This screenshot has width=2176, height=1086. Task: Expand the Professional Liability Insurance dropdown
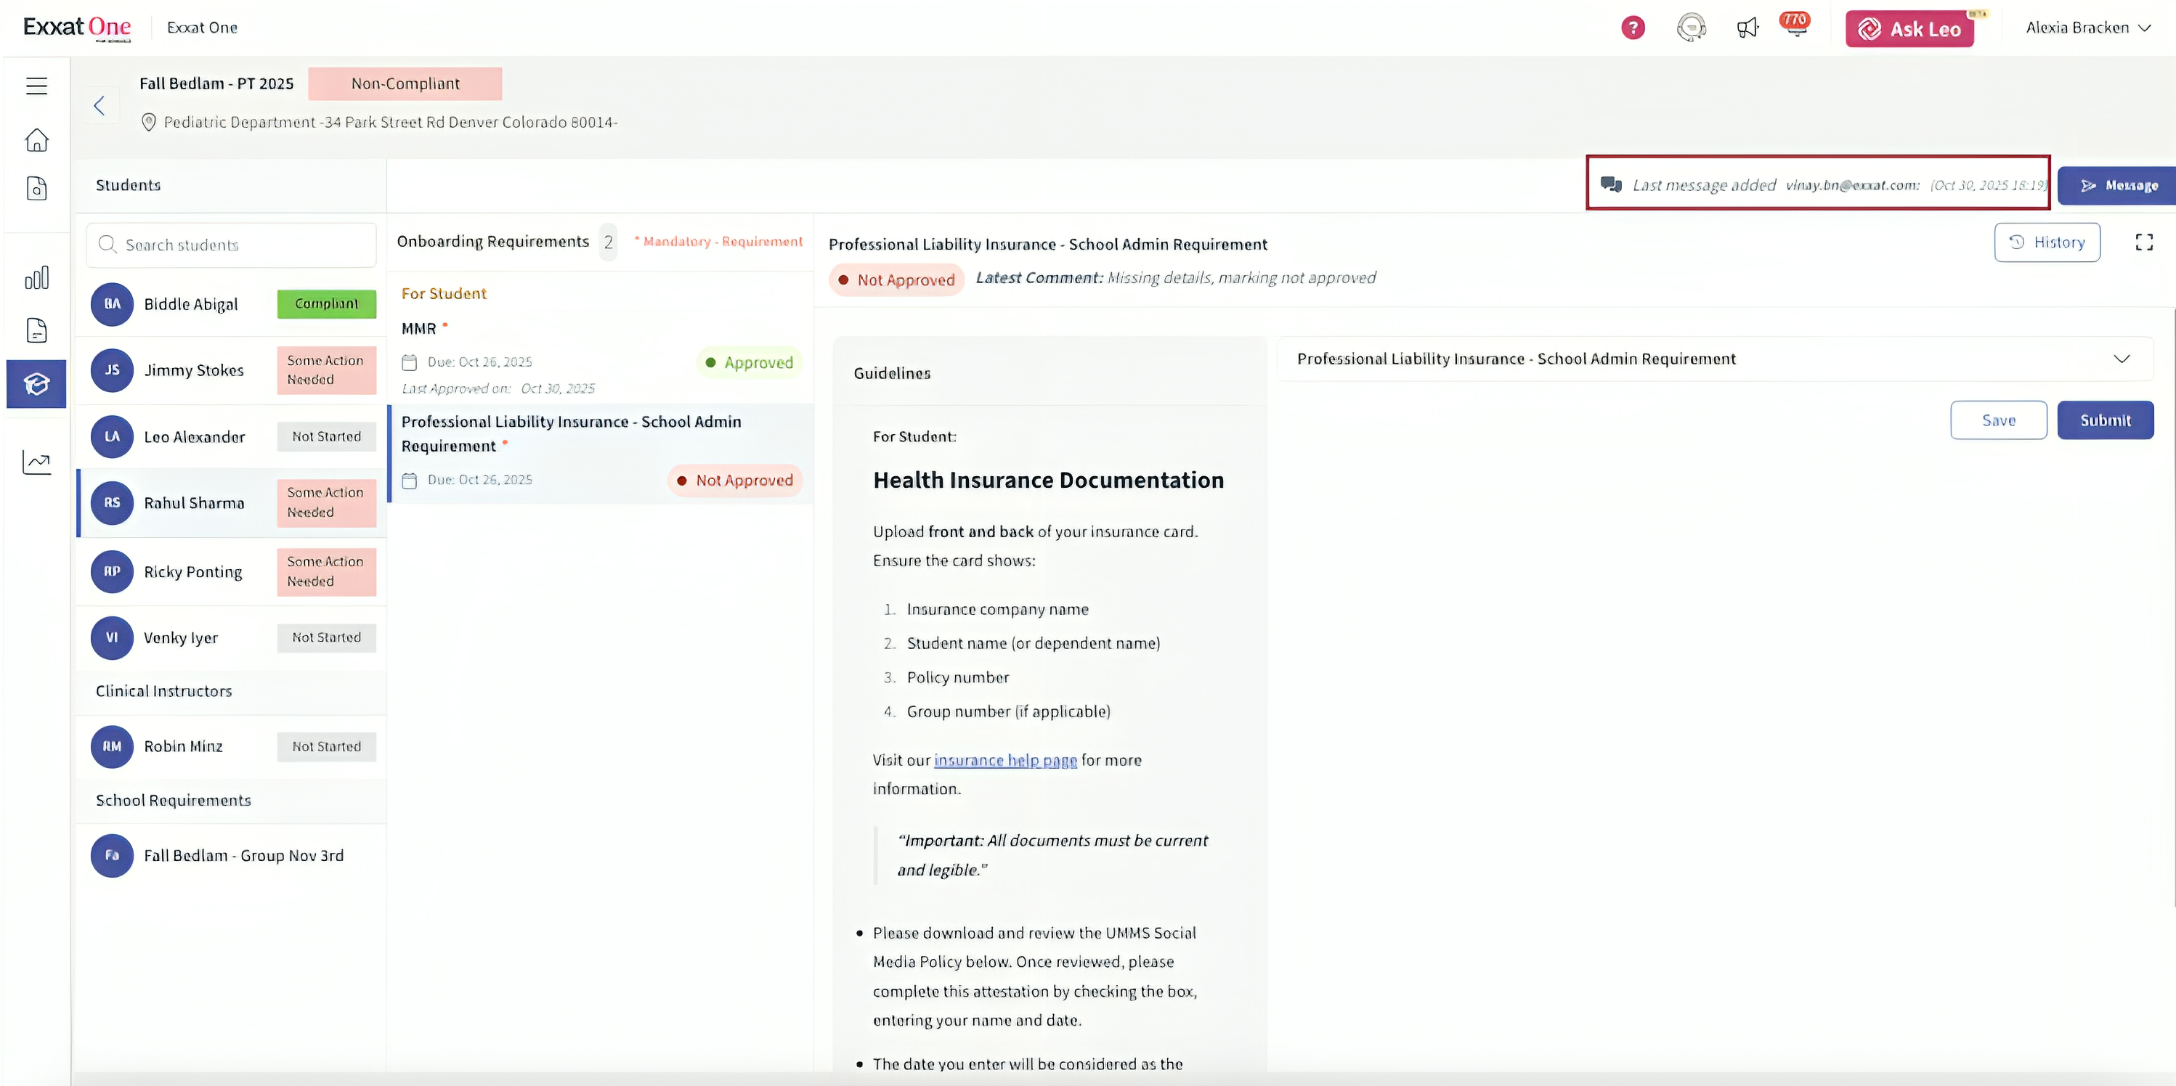2121,359
